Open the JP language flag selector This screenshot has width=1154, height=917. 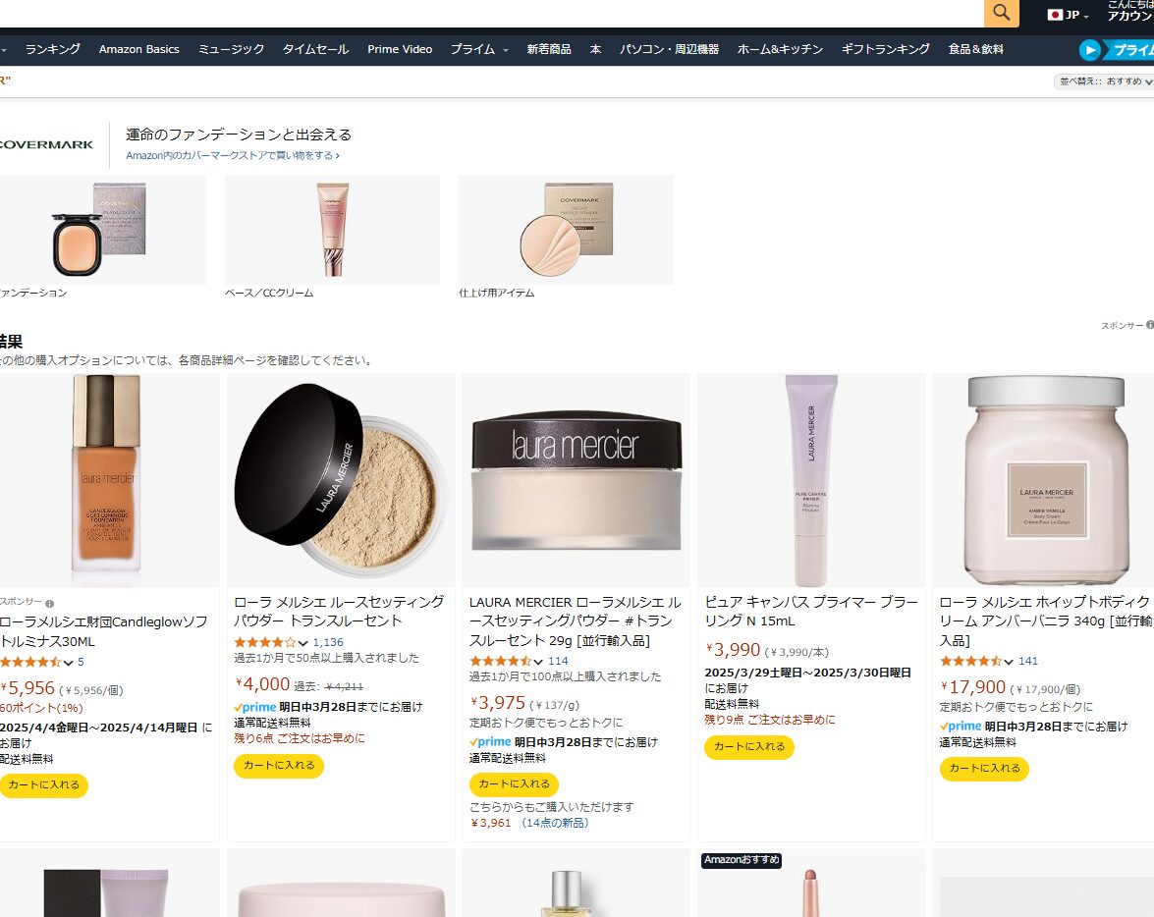(x=1068, y=15)
